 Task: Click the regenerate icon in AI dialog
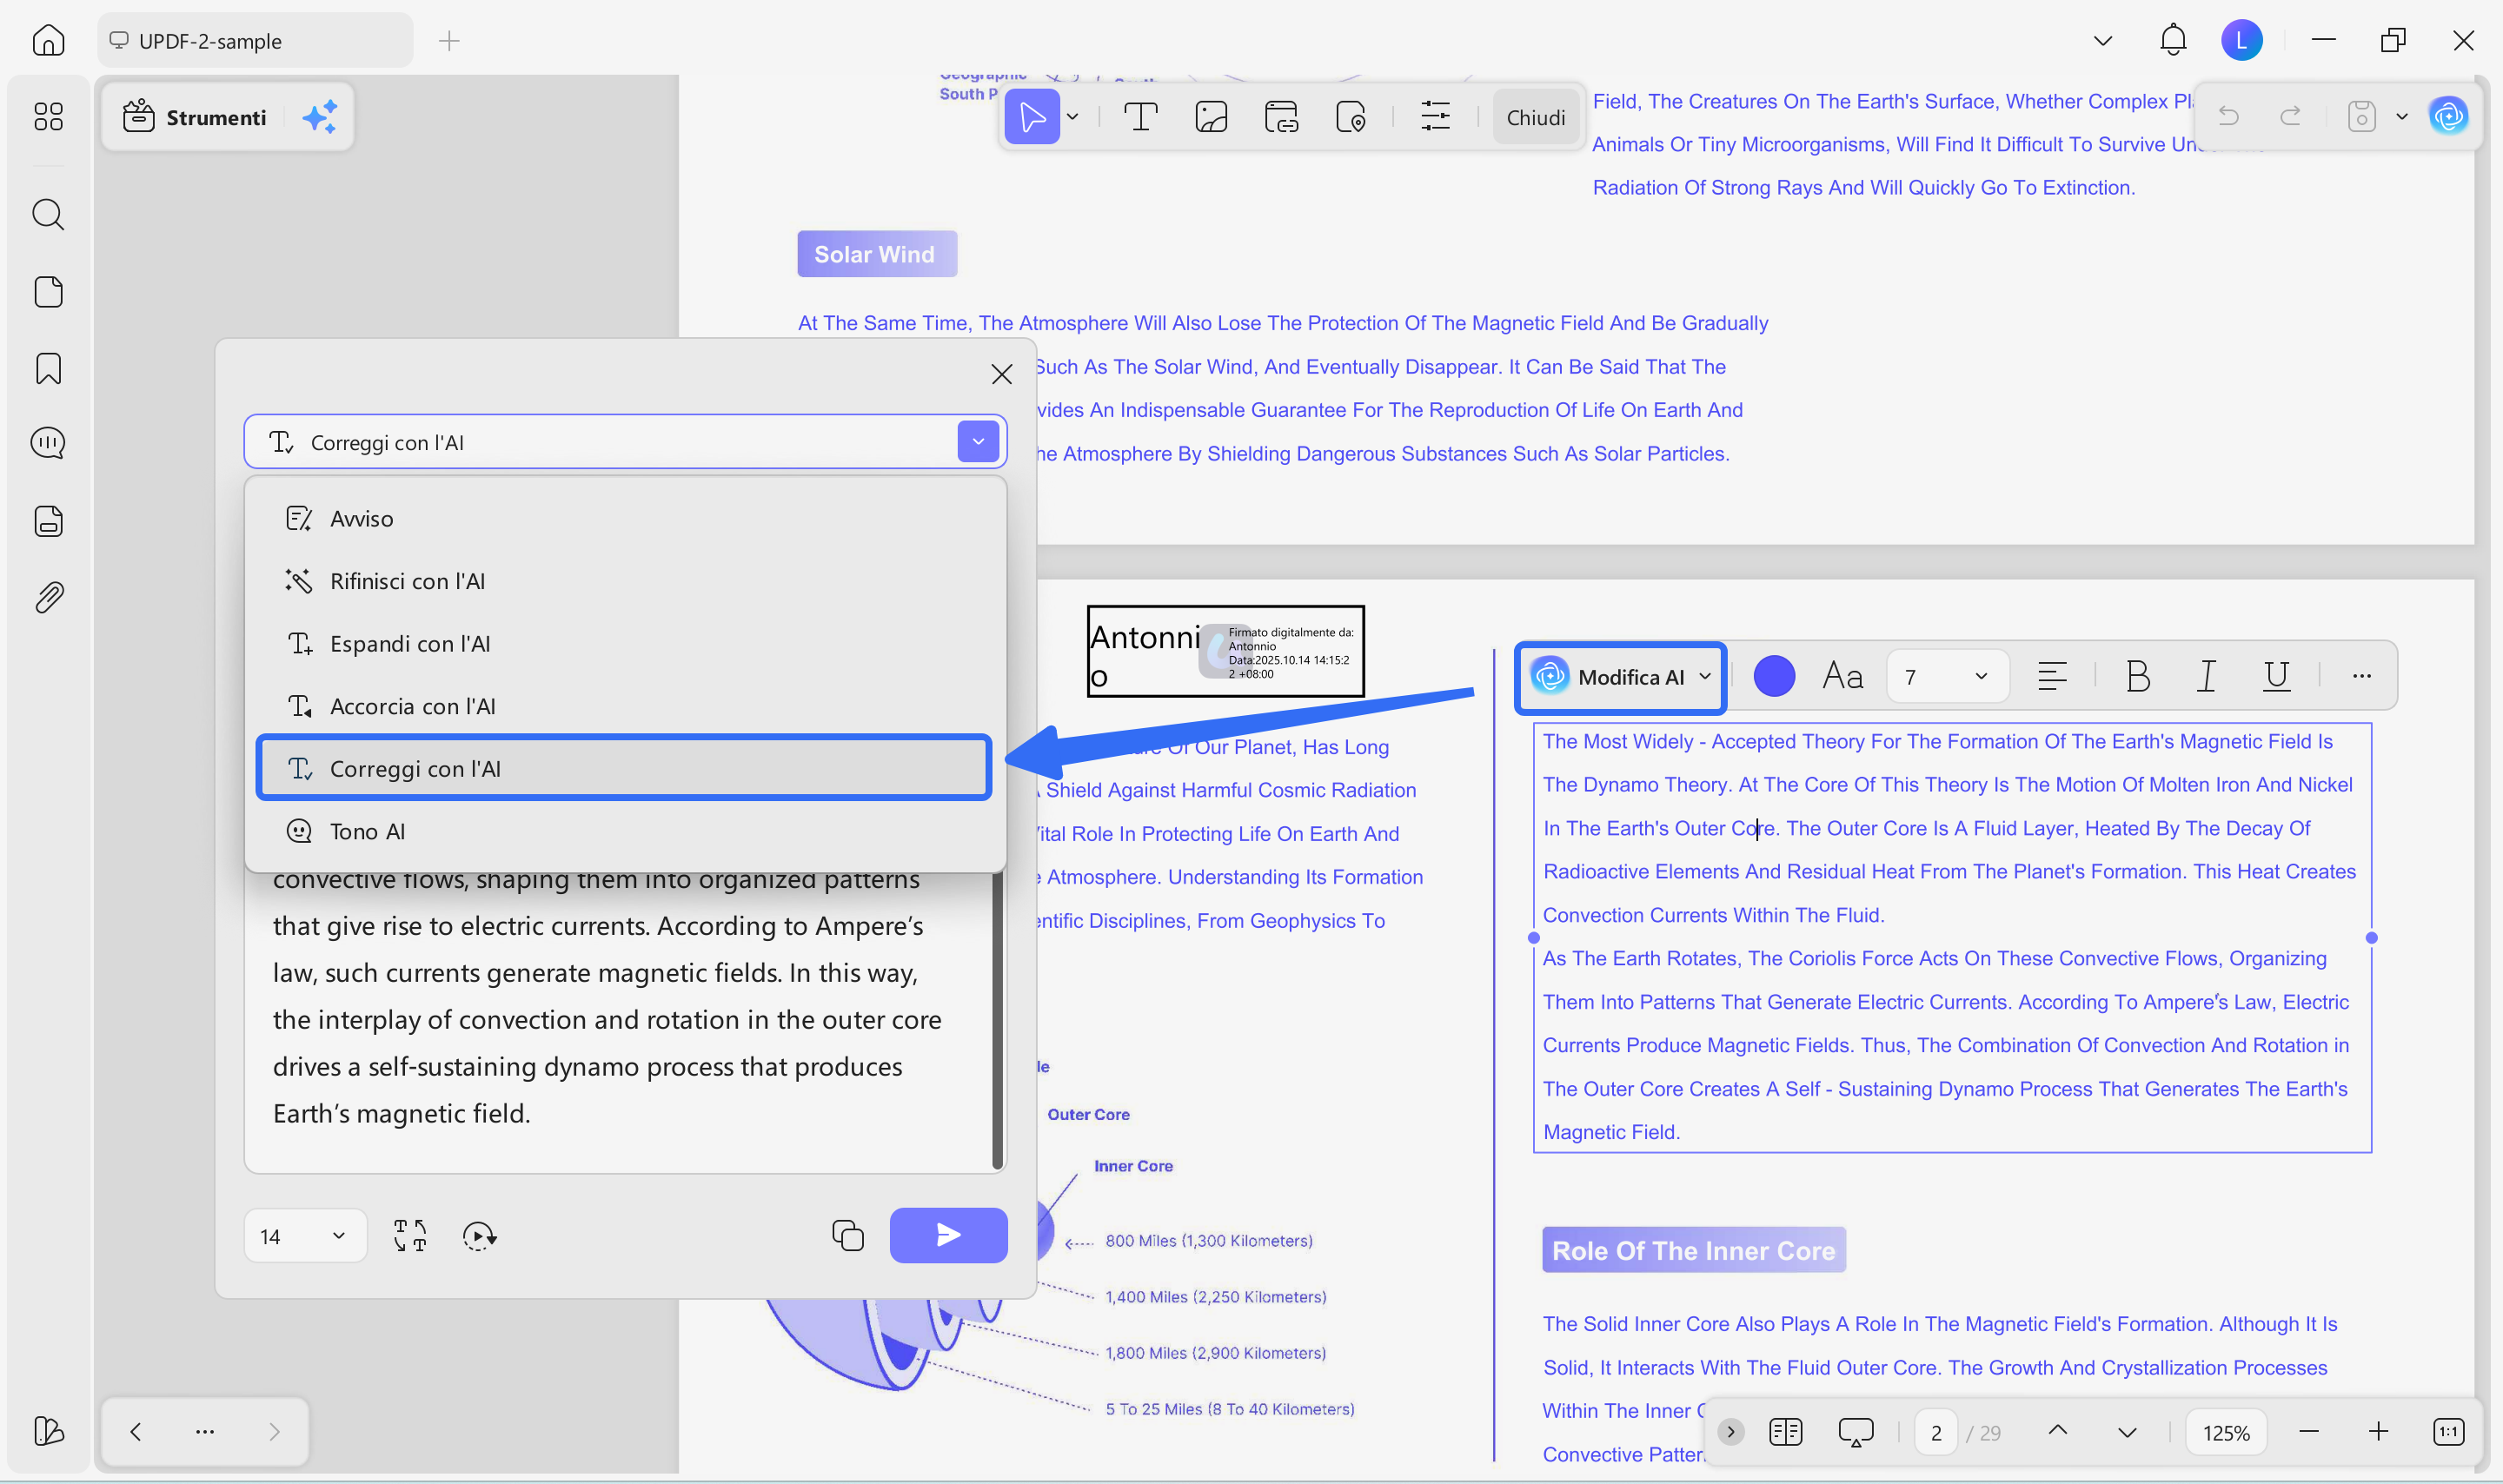[x=479, y=1236]
